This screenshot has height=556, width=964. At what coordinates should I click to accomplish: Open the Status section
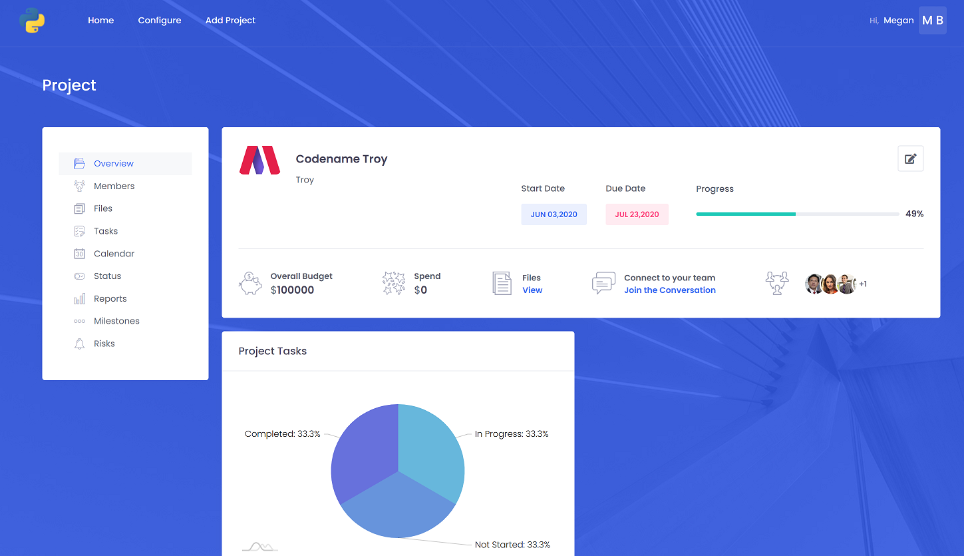point(125,276)
